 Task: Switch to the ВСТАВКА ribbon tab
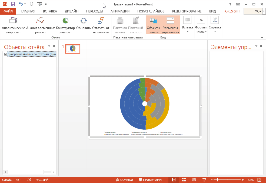(x=50, y=11)
